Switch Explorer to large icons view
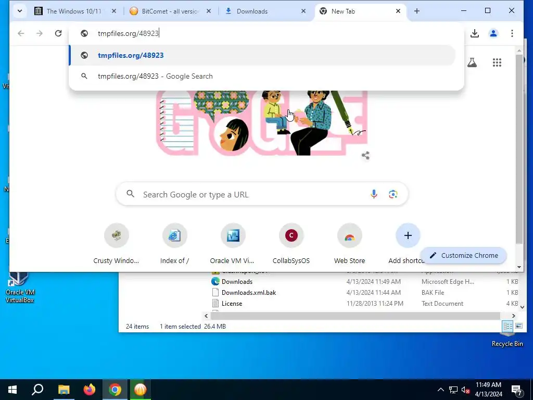Image resolution: width=533 pixels, height=400 pixels. (519, 326)
